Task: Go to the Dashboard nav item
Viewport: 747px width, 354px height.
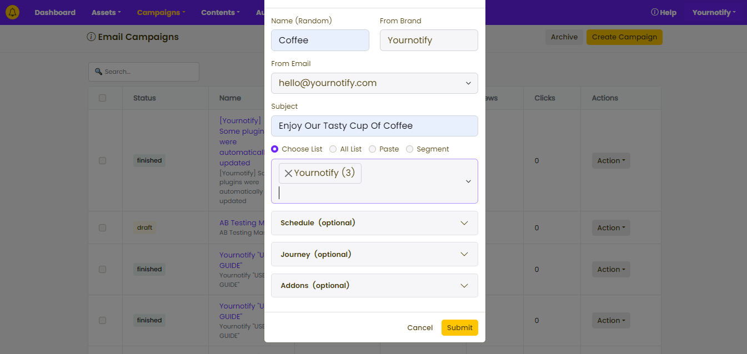Action: click(x=55, y=12)
